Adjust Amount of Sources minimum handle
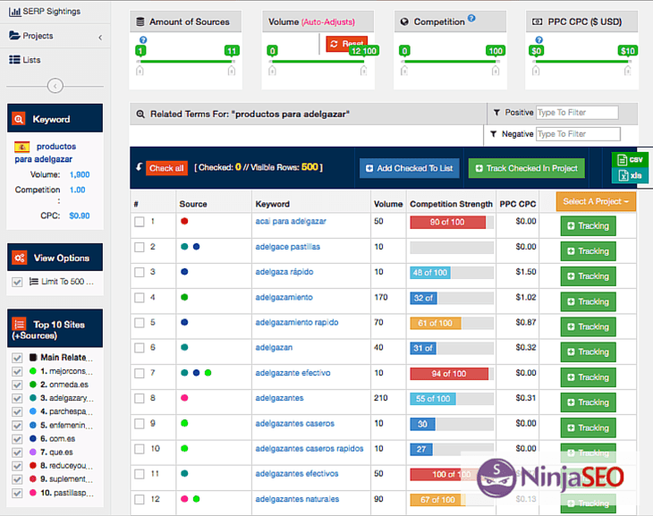Screen dimensions: 653x516 140,71
